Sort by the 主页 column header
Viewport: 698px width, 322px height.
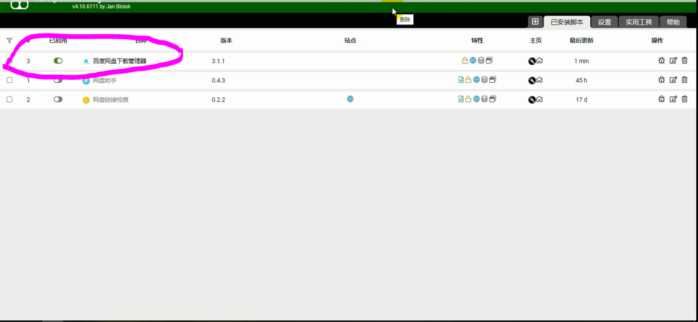(535, 40)
